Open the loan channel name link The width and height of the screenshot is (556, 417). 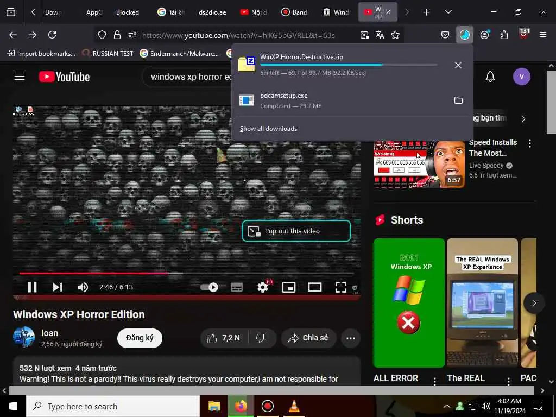click(49, 333)
